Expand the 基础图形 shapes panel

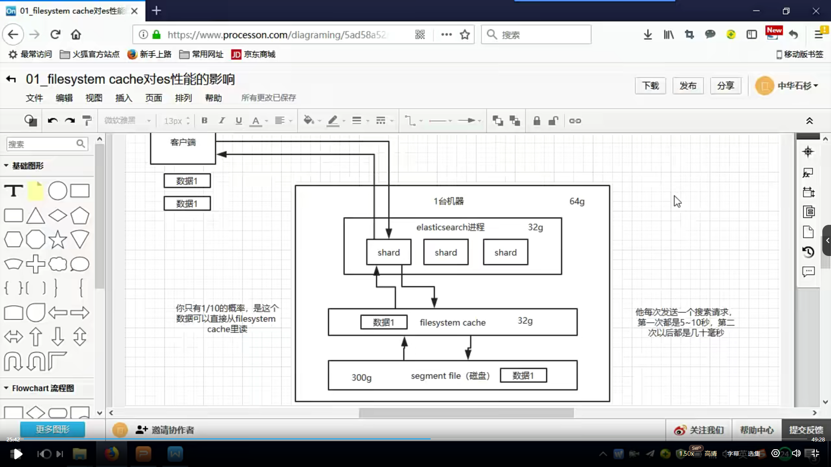(6, 165)
